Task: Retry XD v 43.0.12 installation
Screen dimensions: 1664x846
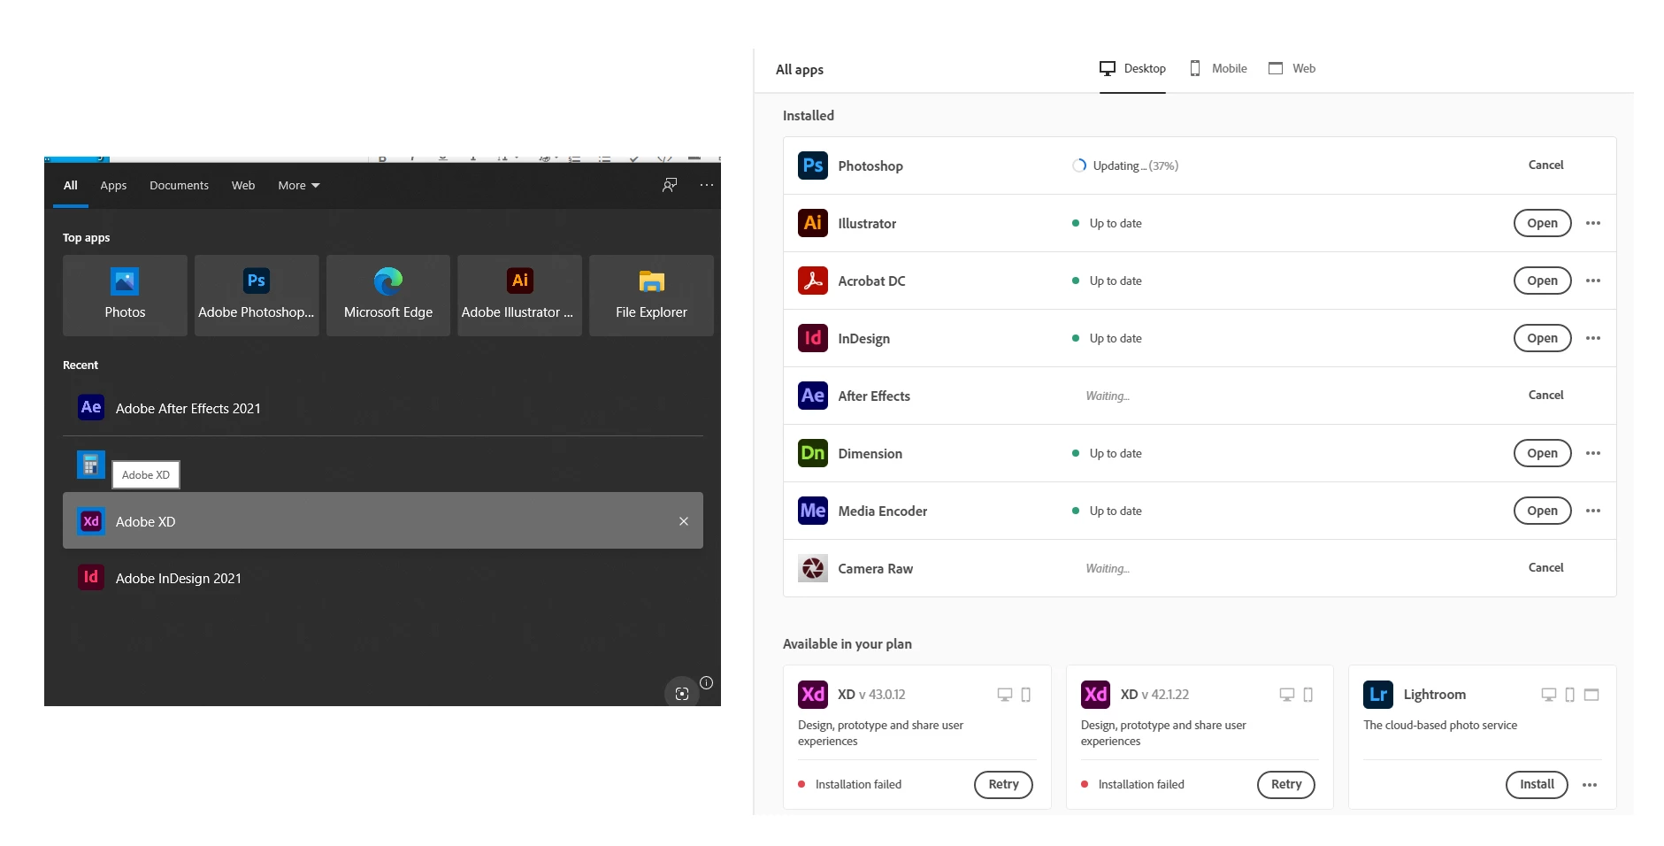Action: [1003, 784]
